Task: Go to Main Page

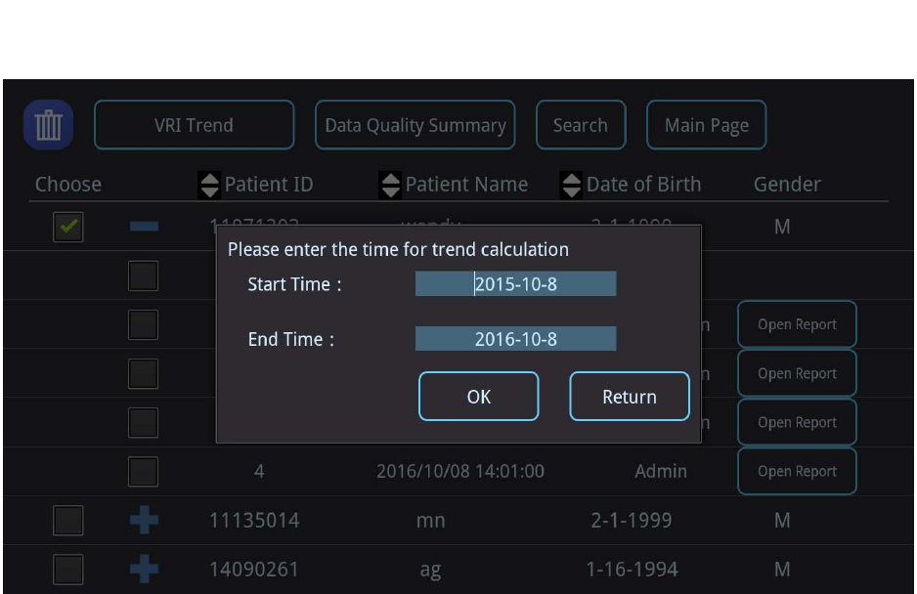Action: click(706, 125)
